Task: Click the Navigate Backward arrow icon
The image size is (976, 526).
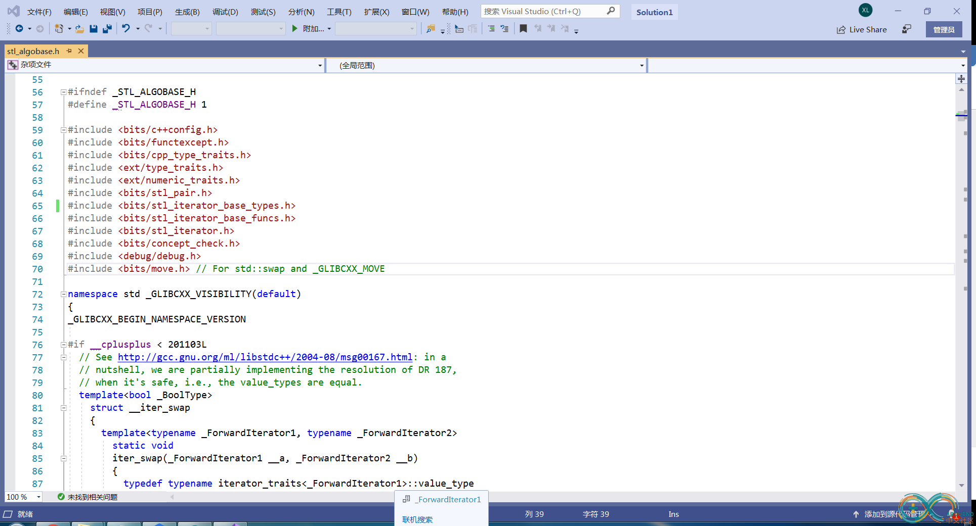Action: tap(19, 29)
